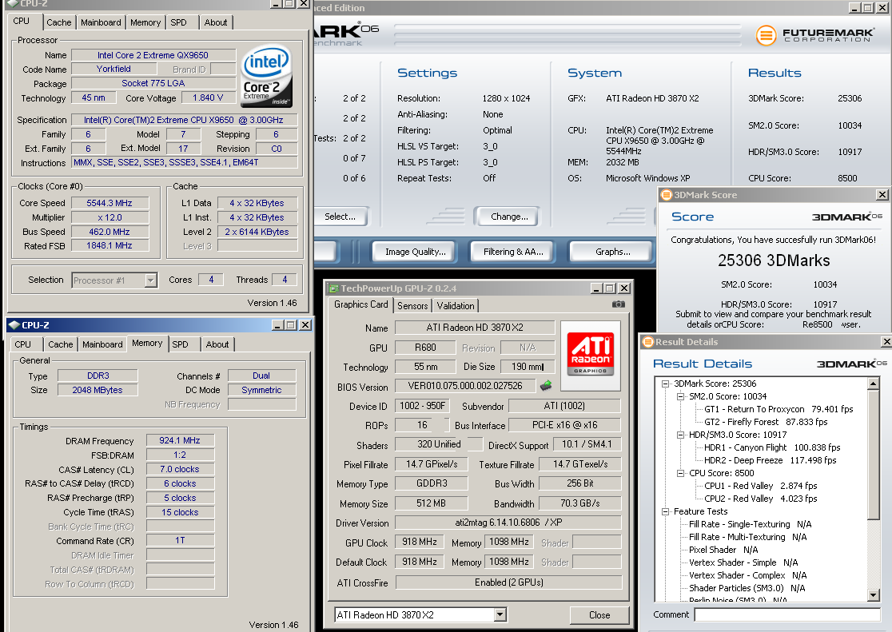Click Result Details scrollbar down arrow
This screenshot has height=632, width=892.
[874, 595]
